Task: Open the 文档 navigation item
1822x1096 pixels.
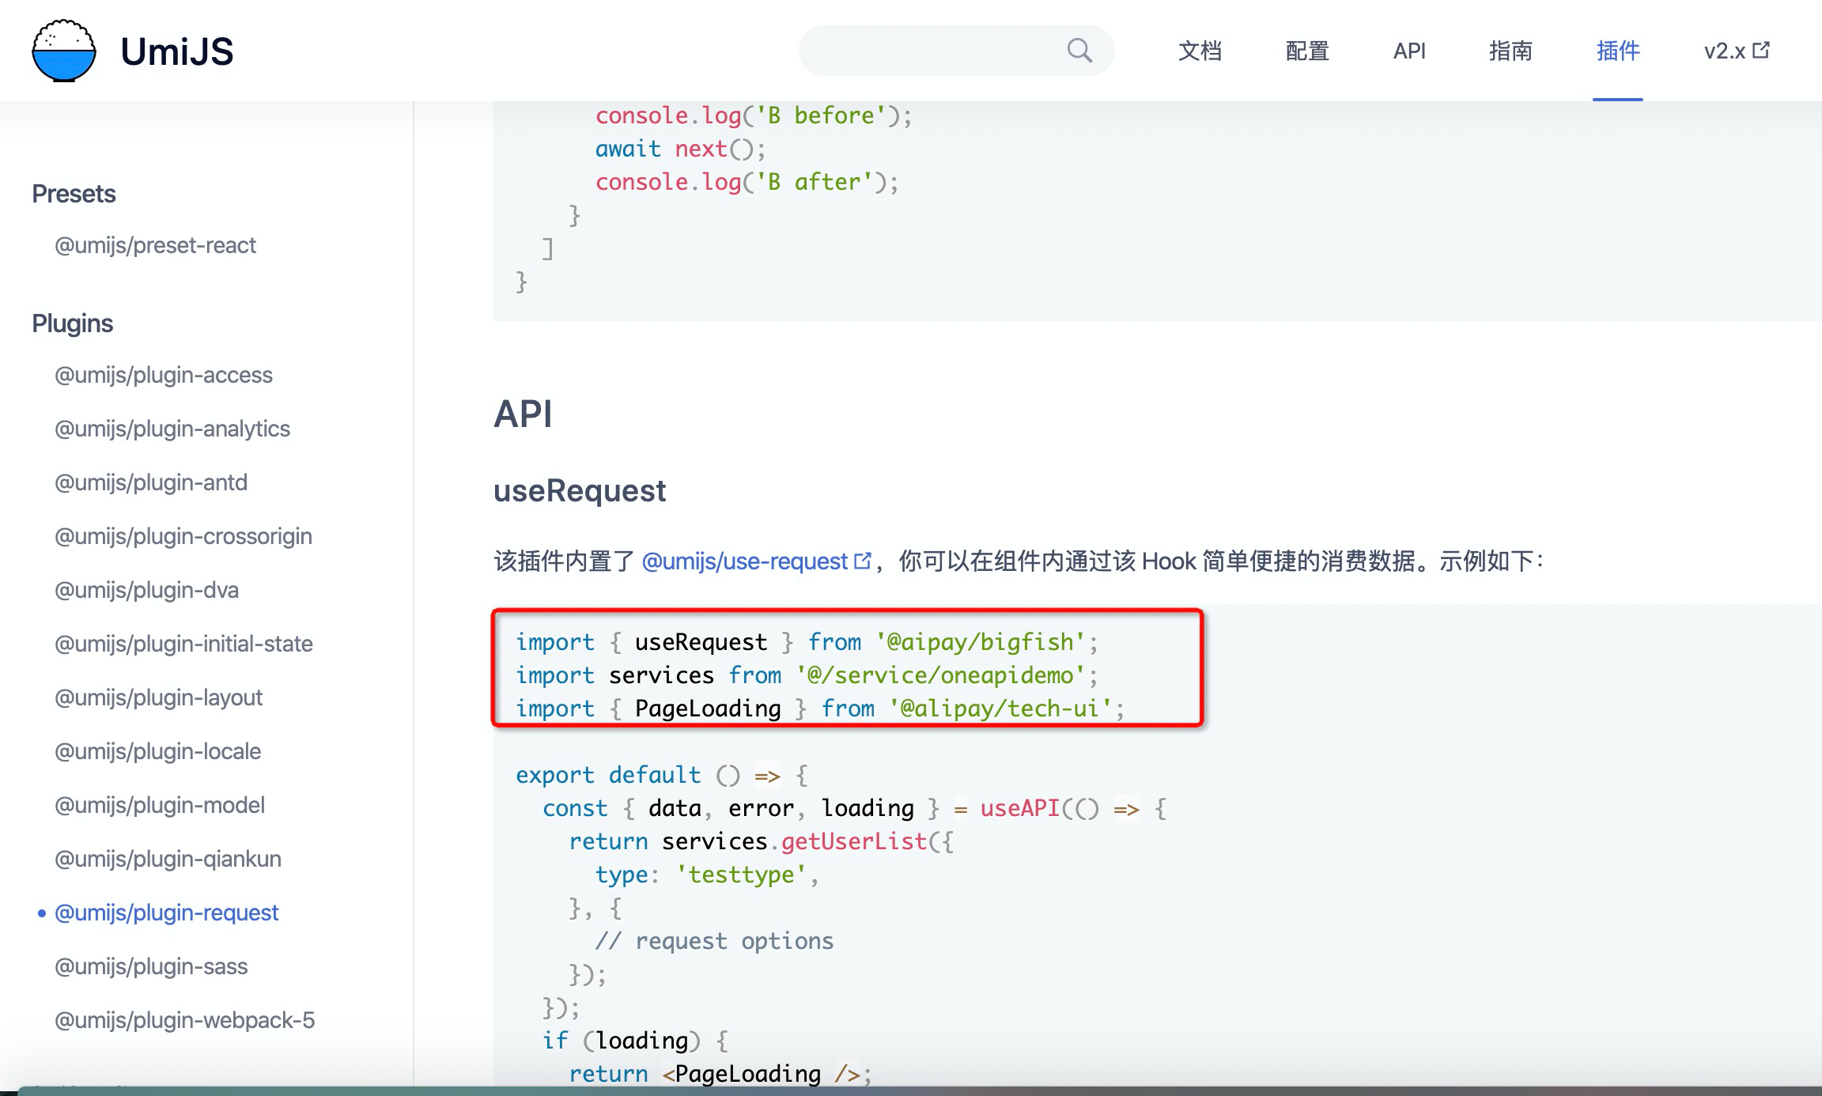Action: click(x=1200, y=51)
